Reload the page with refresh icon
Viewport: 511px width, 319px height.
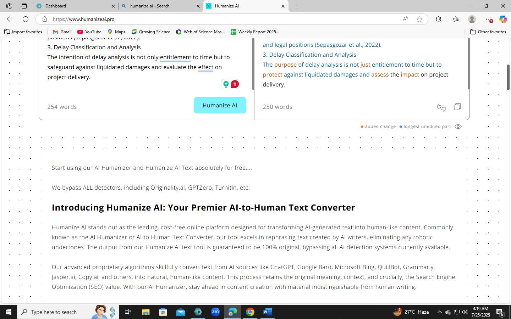tap(26, 19)
